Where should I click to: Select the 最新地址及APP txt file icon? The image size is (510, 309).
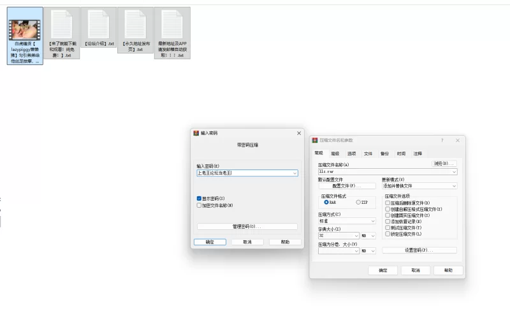[172, 24]
